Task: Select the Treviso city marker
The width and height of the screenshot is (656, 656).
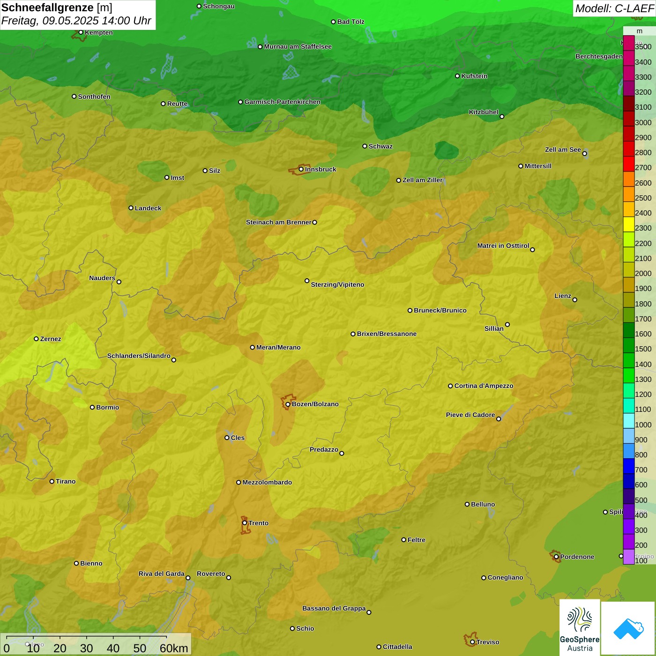Action: click(x=472, y=642)
